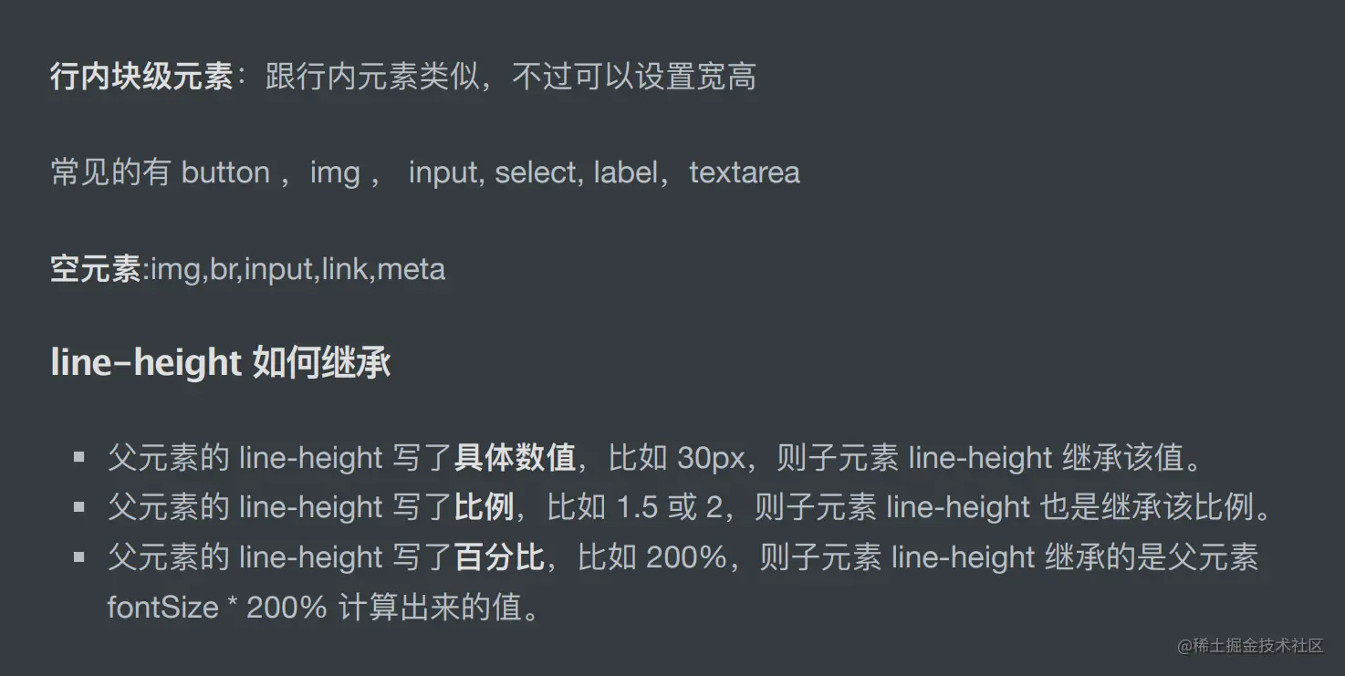
Task: Click the bullet marker before the 百分比 item
Action: (x=79, y=557)
